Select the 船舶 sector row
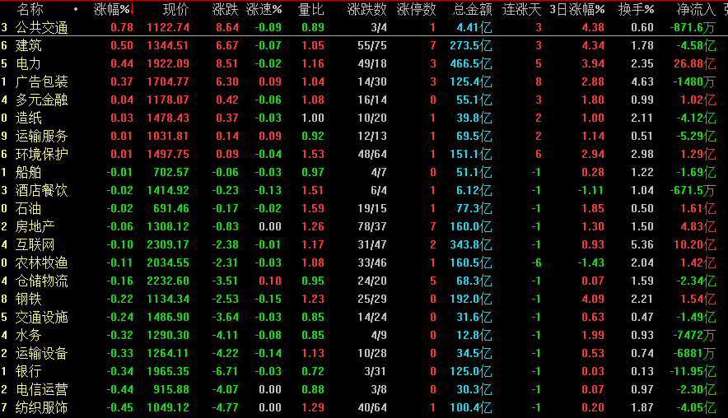The height and width of the screenshot is (418, 728). coord(364,172)
